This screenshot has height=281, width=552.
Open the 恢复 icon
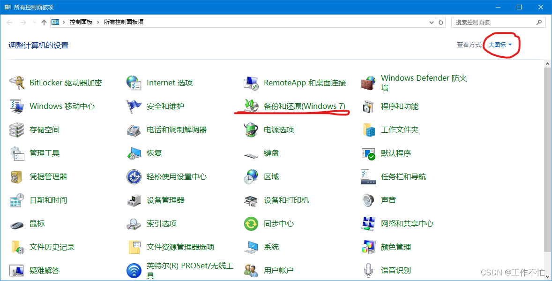coord(134,153)
